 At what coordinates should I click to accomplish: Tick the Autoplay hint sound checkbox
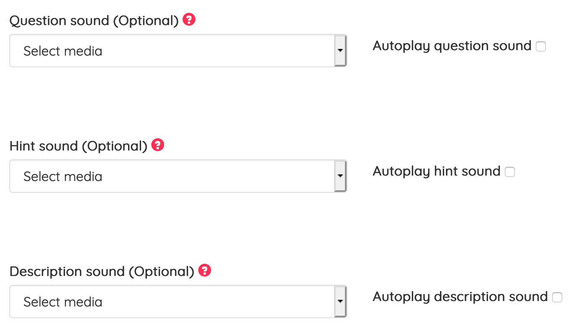tap(510, 172)
